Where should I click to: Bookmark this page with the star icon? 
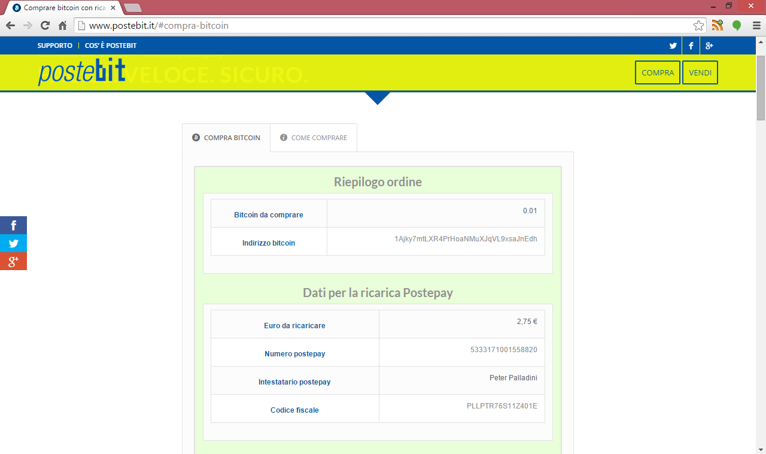point(698,26)
